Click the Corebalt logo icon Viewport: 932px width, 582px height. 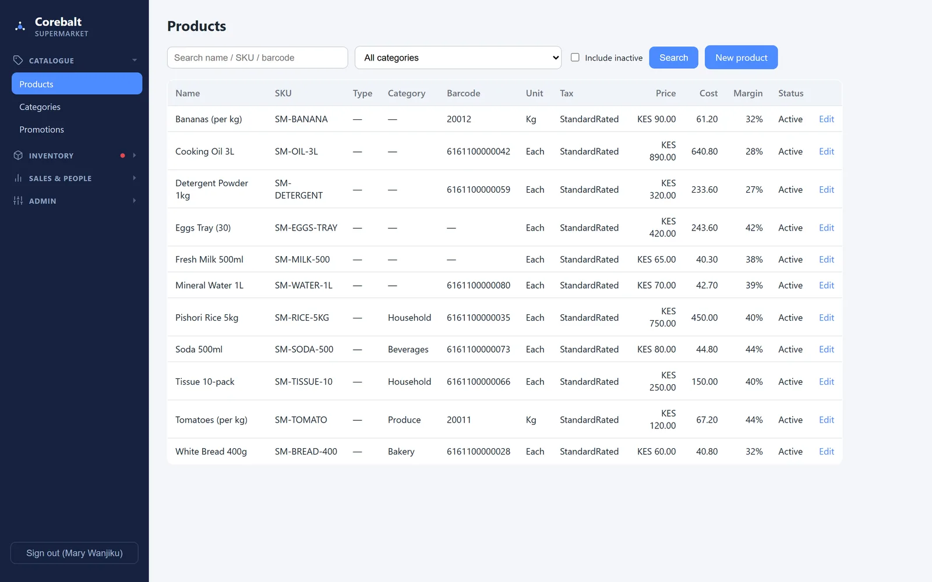[x=20, y=26]
